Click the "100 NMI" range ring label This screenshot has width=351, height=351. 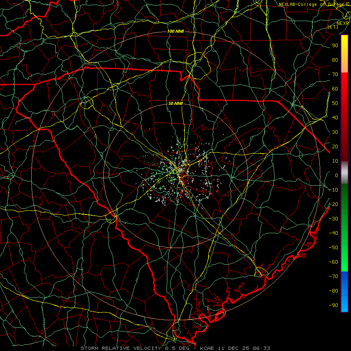coord(175,31)
